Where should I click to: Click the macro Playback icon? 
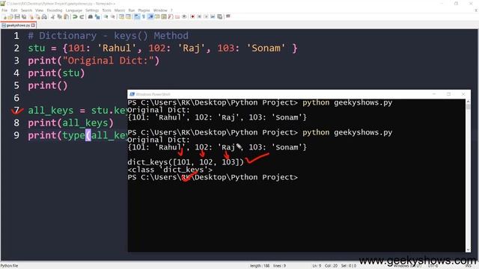pos(206,16)
